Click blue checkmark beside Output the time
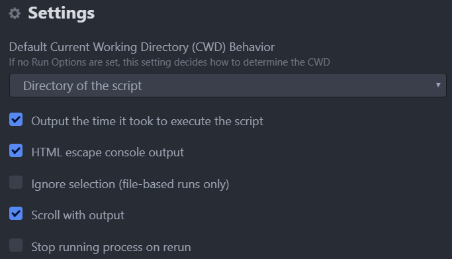This screenshot has height=259, width=452. tap(16, 119)
